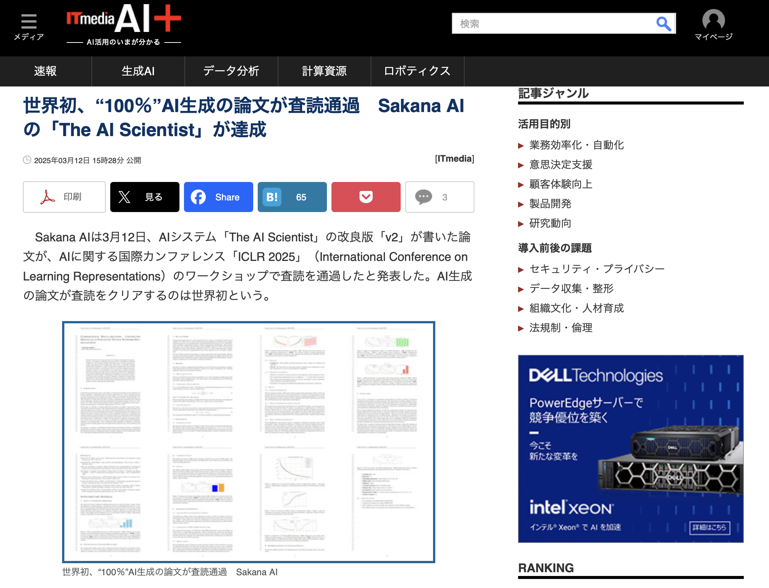Open the データ収集・整形 link
Viewport: 769px width, 588px height.
(x=571, y=288)
